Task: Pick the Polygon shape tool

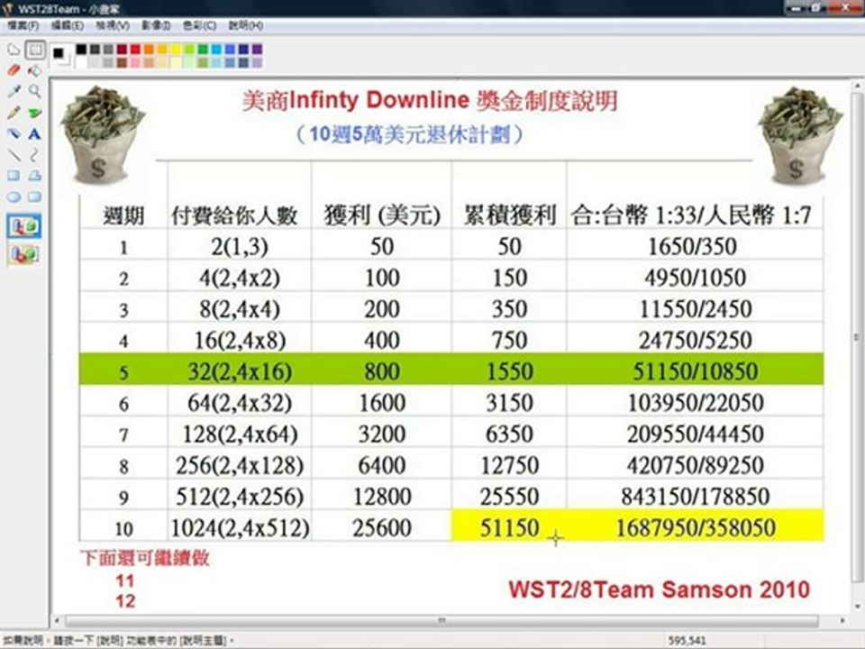Action: tap(35, 176)
